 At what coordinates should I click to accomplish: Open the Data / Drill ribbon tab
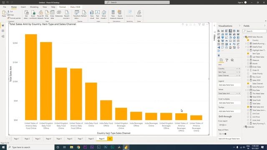point(75,7)
